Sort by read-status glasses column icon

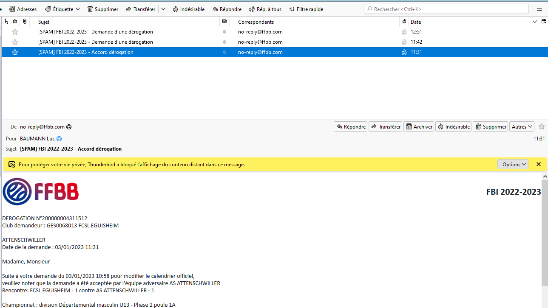(224, 22)
